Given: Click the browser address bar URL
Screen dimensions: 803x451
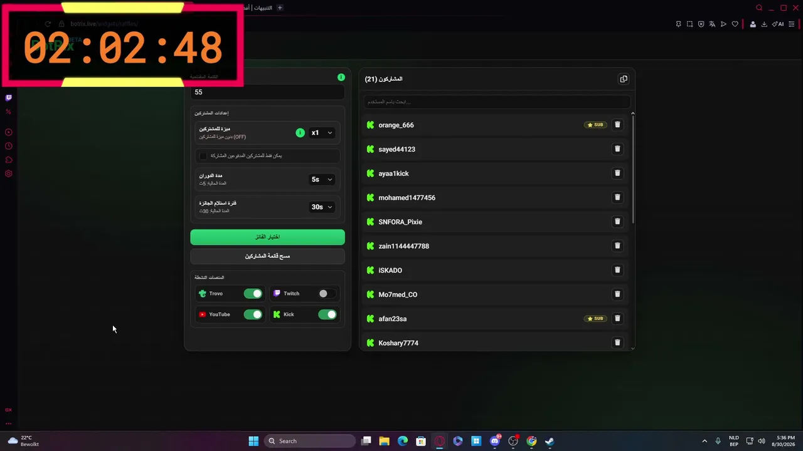Looking at the screenshot, I should tap(104, 24).
